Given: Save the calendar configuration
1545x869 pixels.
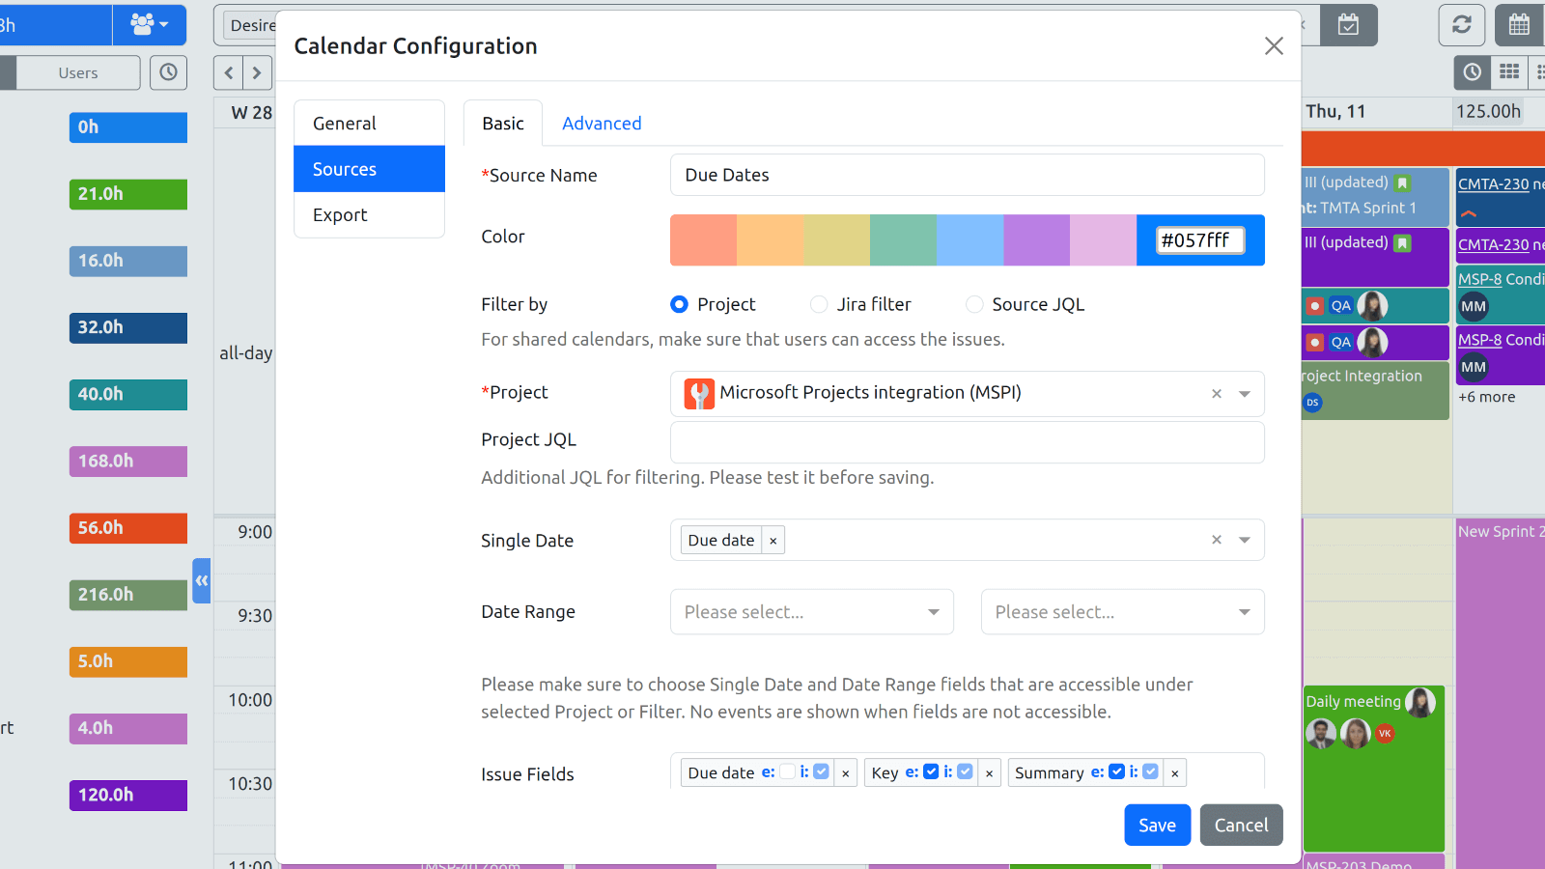Looking at the screenshot, I should tap(1157, 826).
